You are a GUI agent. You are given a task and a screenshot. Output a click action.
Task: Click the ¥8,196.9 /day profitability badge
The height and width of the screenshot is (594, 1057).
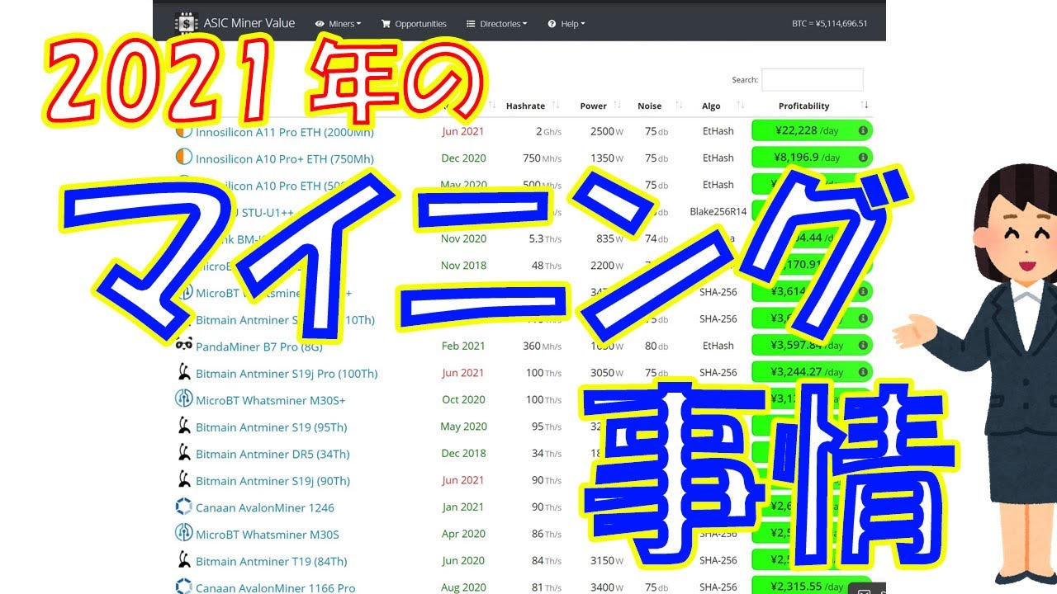pyautogui.click(x=812, y=157)
